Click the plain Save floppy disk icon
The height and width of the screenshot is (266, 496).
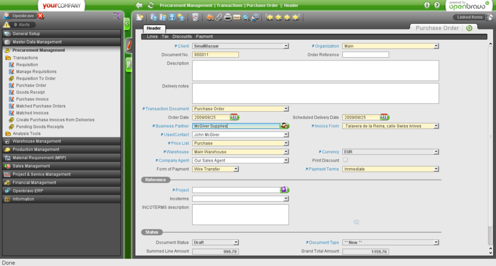[172, 17]
